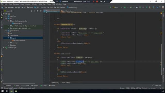Image resolution: width=165 pixels, height=93 pixels.
Task: Select MainActivity class in project tree
Action: tap(17, 24)
